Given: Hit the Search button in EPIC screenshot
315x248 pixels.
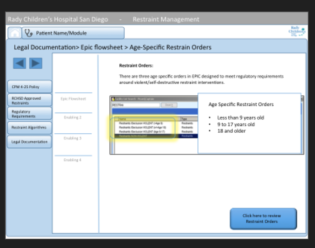Looking at the screenshot, I should (x=169, y=105).
